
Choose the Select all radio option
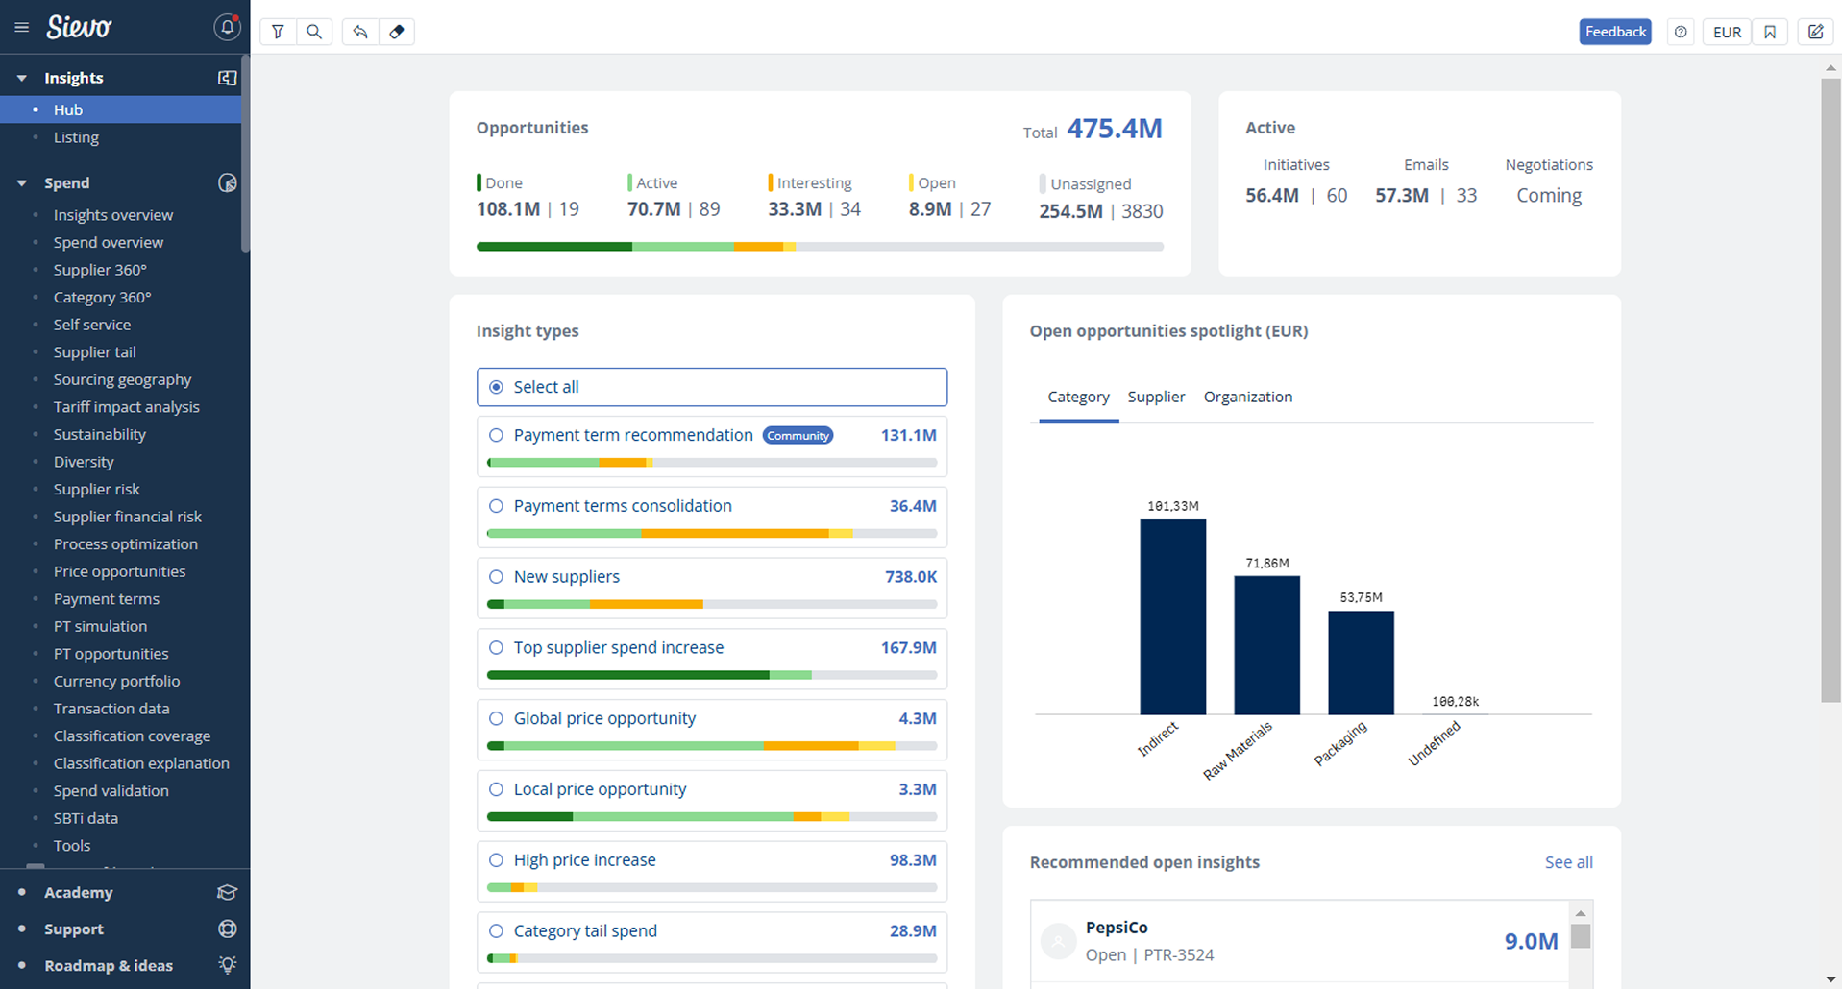pos(497,387)
